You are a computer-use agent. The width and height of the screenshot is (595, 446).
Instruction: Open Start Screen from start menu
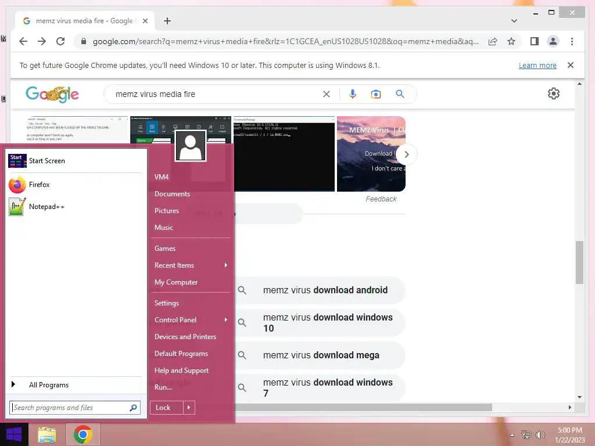pos(74,161)
